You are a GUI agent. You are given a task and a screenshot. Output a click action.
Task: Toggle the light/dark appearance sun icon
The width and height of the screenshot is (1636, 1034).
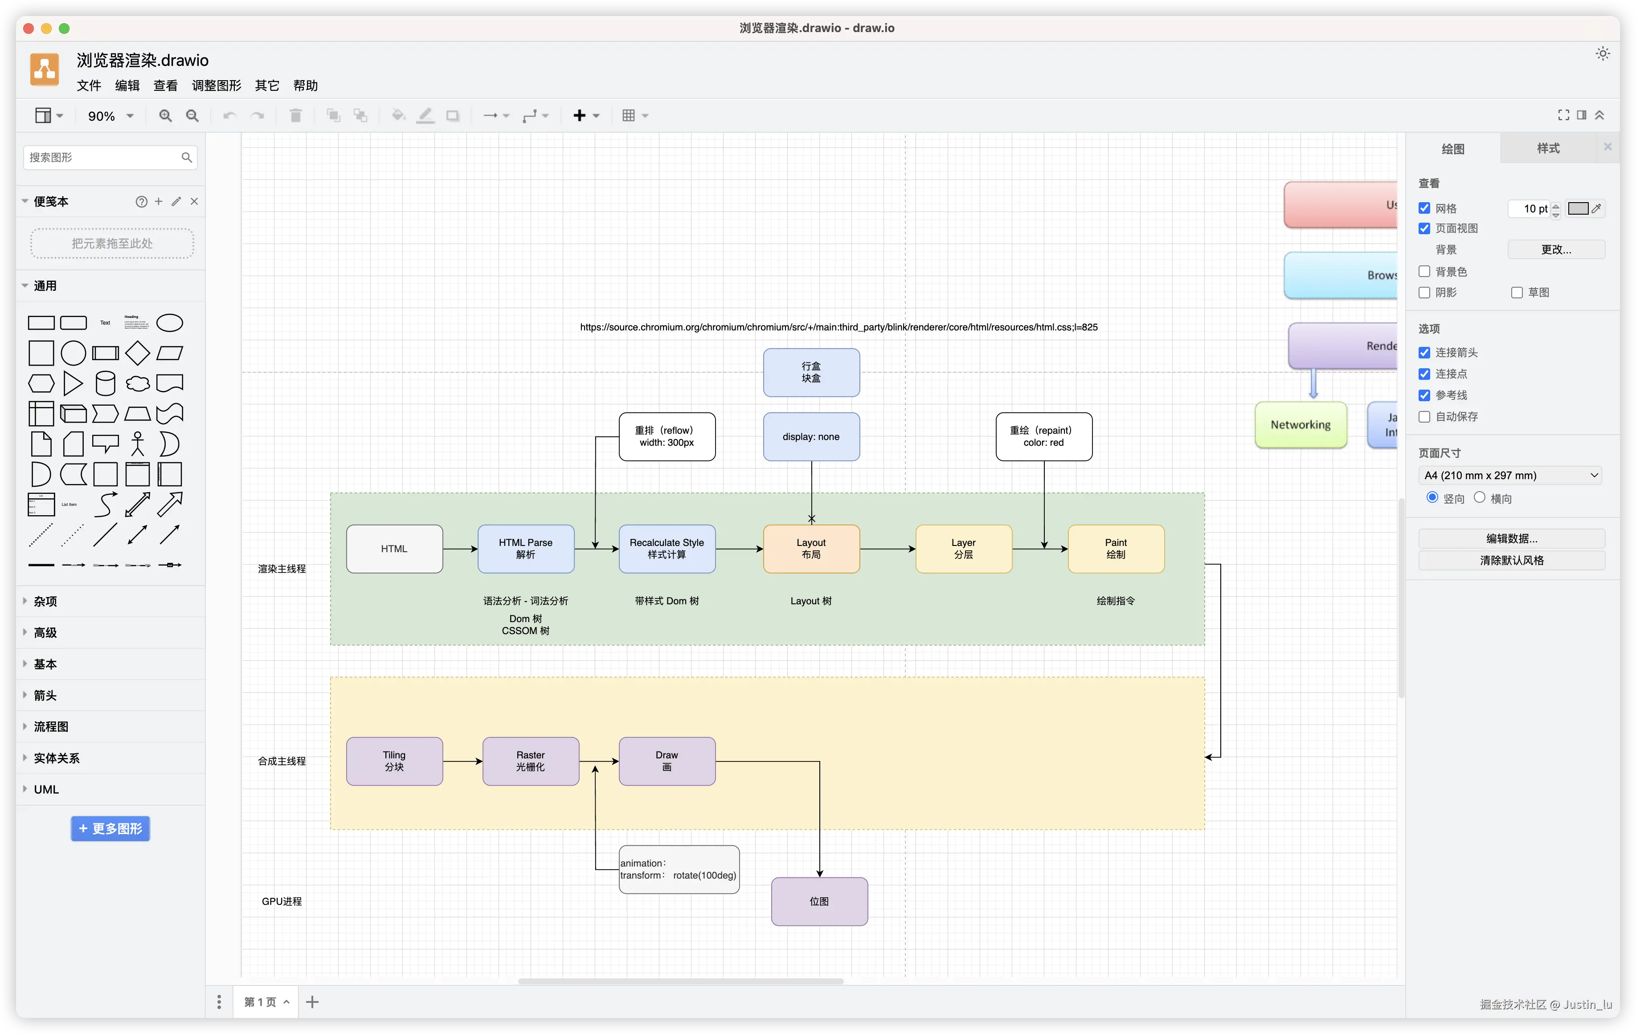1603,53
